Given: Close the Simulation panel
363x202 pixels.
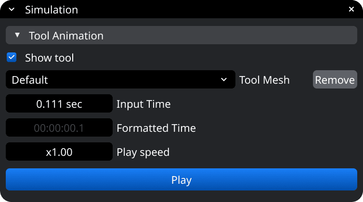Looking at the screenshot, I should pyautogui.click(x=351, y=10).
